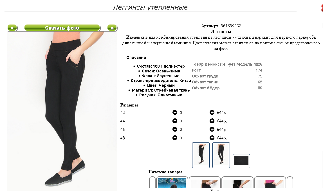Viewport: 323px width, 191px height.
Task: Decrease quantity for size 42
Action: (x=175, y=112)
